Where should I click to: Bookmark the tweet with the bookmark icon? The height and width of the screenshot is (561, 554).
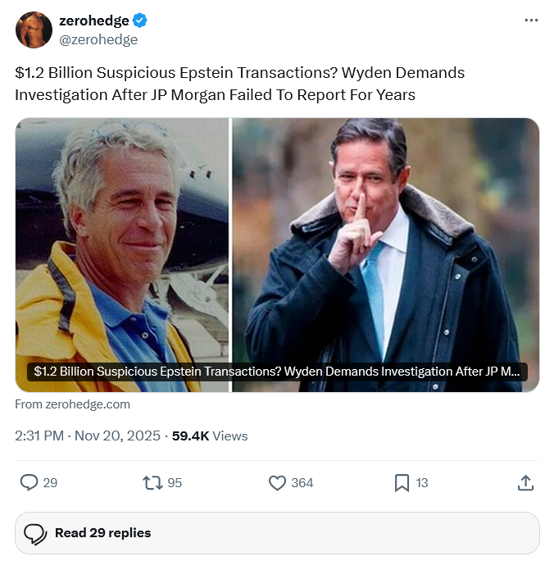[402, 483]
